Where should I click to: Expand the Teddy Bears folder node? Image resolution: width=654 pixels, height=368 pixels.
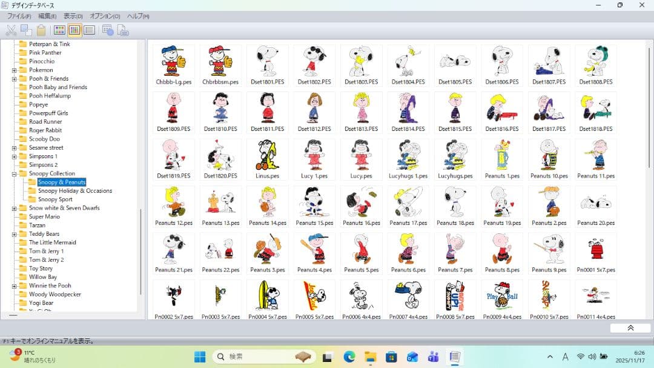pos(14,234)
